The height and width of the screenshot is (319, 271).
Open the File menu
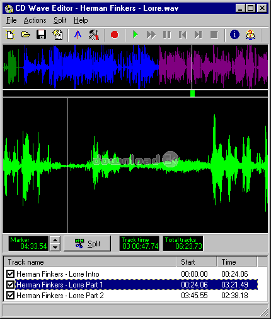[11, 20]
